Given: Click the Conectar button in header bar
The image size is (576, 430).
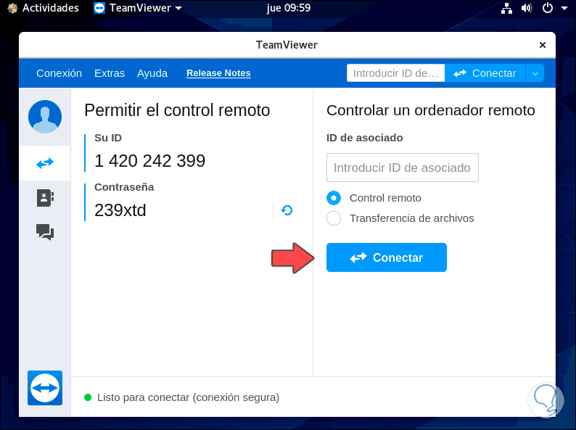Looking at the screenshot, I should (485, 73).
